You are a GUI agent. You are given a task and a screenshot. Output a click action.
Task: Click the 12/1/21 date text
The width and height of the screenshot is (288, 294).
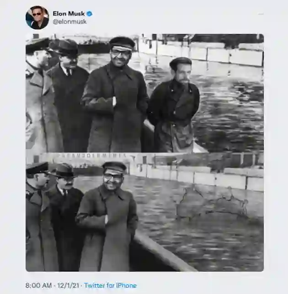coord(67,285)
